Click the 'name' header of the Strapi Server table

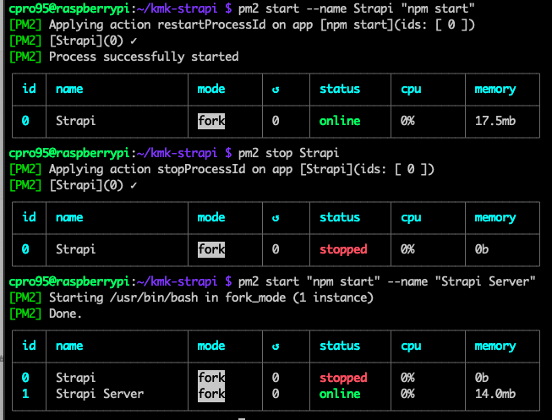[x=69, y=346]
